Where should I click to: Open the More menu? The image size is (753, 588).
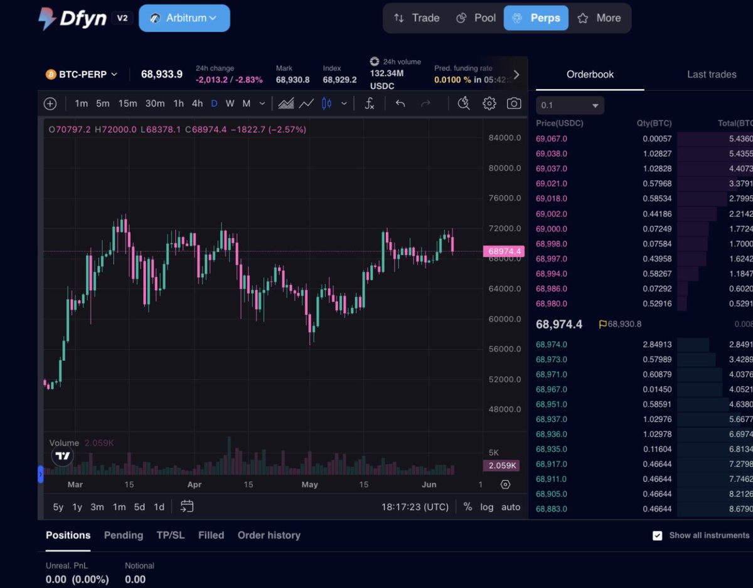[599, 18]
